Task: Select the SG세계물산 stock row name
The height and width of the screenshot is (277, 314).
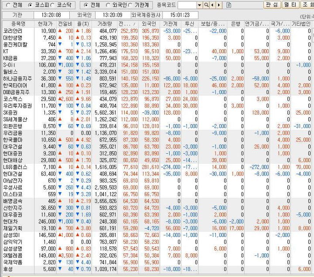Action: (x=15, y=119)
